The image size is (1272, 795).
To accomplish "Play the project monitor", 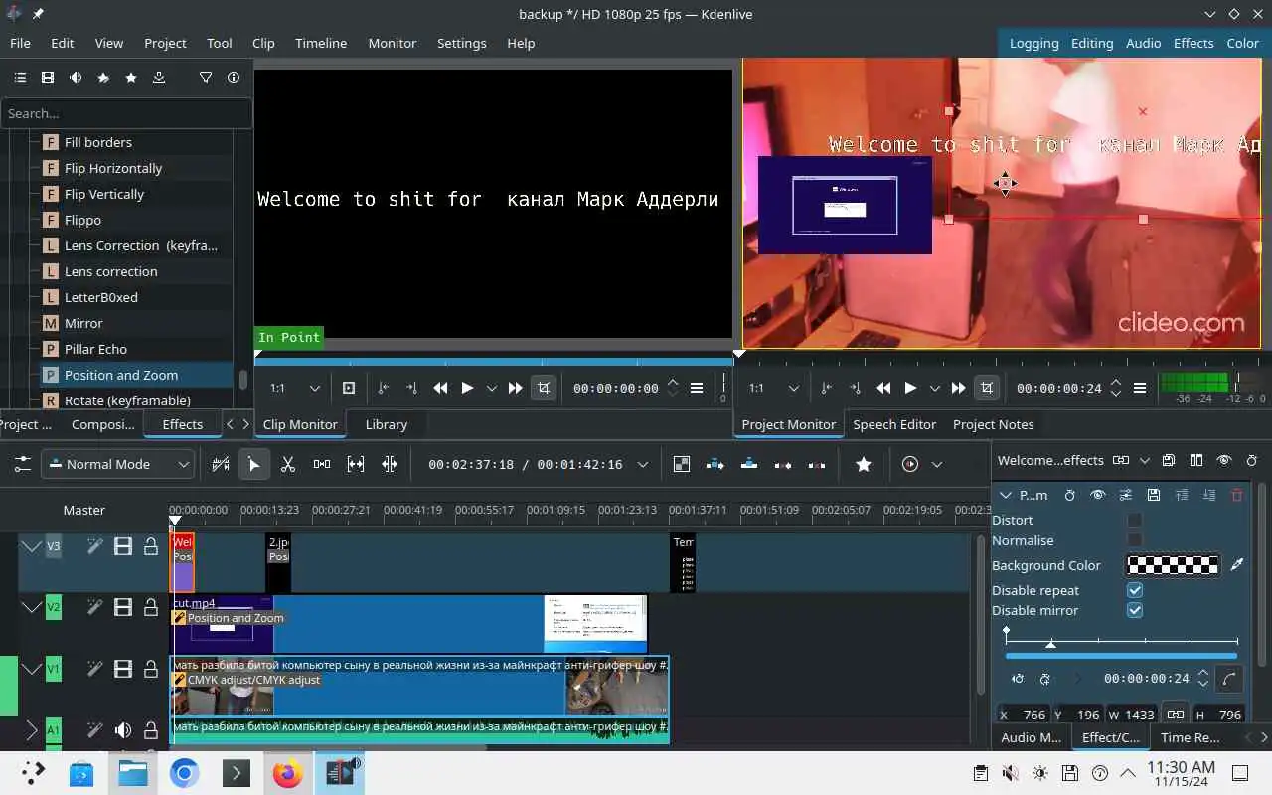I will tap(910, 389).
